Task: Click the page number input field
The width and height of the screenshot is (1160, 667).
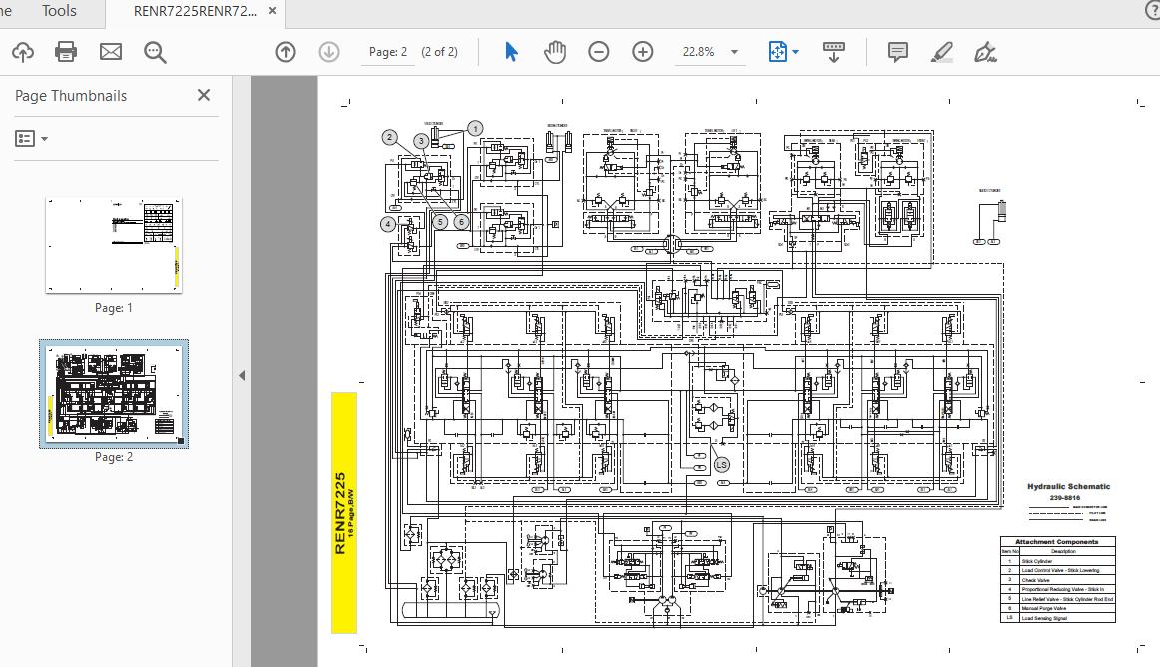Action: point(388,52)
